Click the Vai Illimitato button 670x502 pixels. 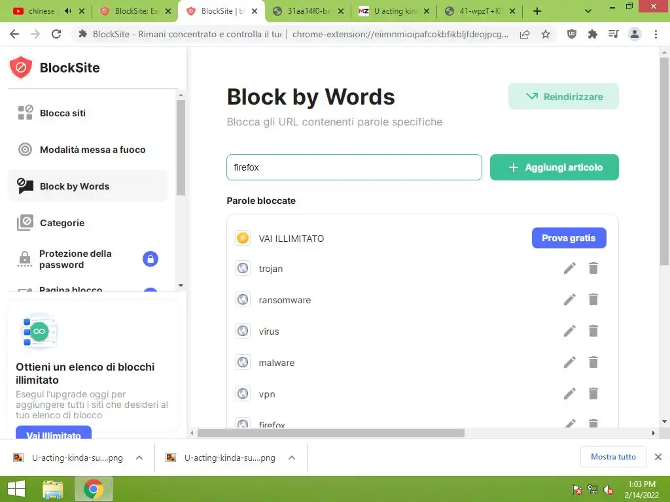pyautogui.click(x=54, y=433)
